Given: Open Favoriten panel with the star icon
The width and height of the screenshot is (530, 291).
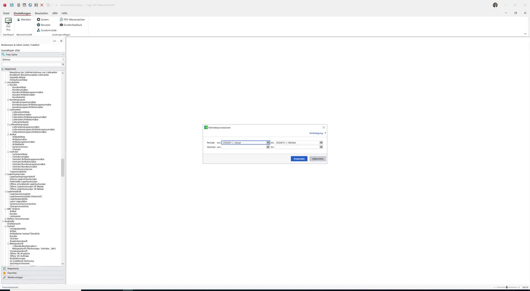Looking at the screenshot, I should 33,273.
